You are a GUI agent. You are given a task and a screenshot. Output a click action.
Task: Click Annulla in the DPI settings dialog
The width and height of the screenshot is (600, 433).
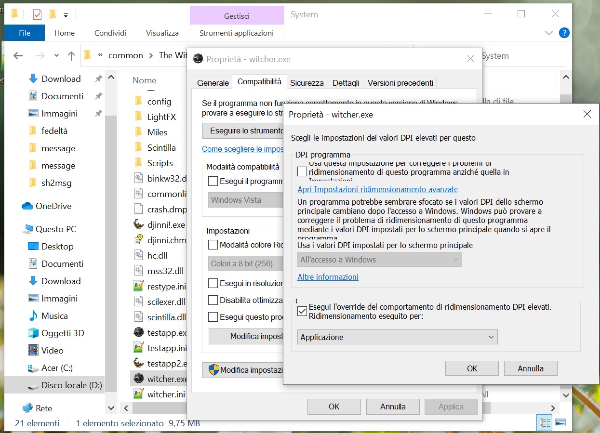(531, 368)
